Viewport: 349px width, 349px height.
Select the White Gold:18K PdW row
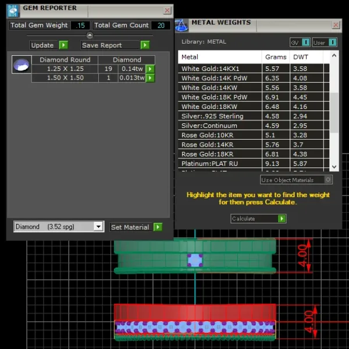point(254,97)
